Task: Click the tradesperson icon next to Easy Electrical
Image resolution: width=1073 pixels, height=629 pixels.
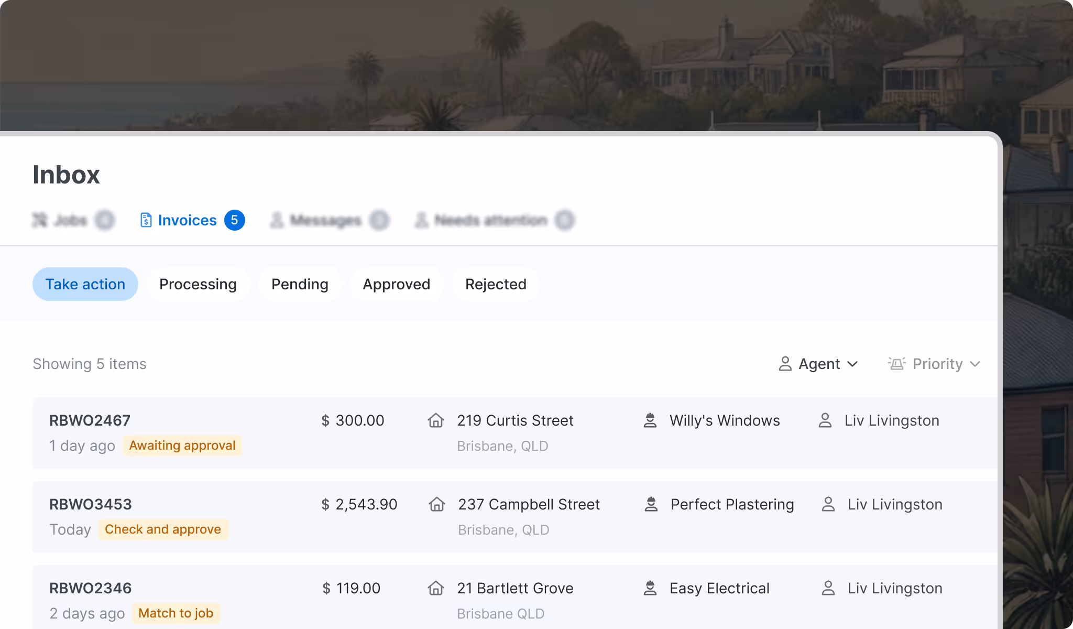Action: click(650, 588)
